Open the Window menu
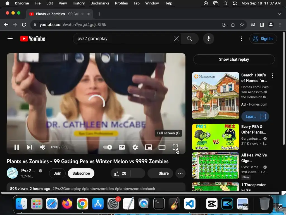 pyautogui.click(x=152, y=3)
